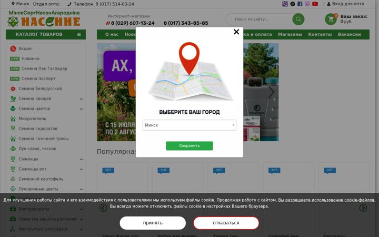
Task: Click the Сохранить button
Action: coord(189,146)
